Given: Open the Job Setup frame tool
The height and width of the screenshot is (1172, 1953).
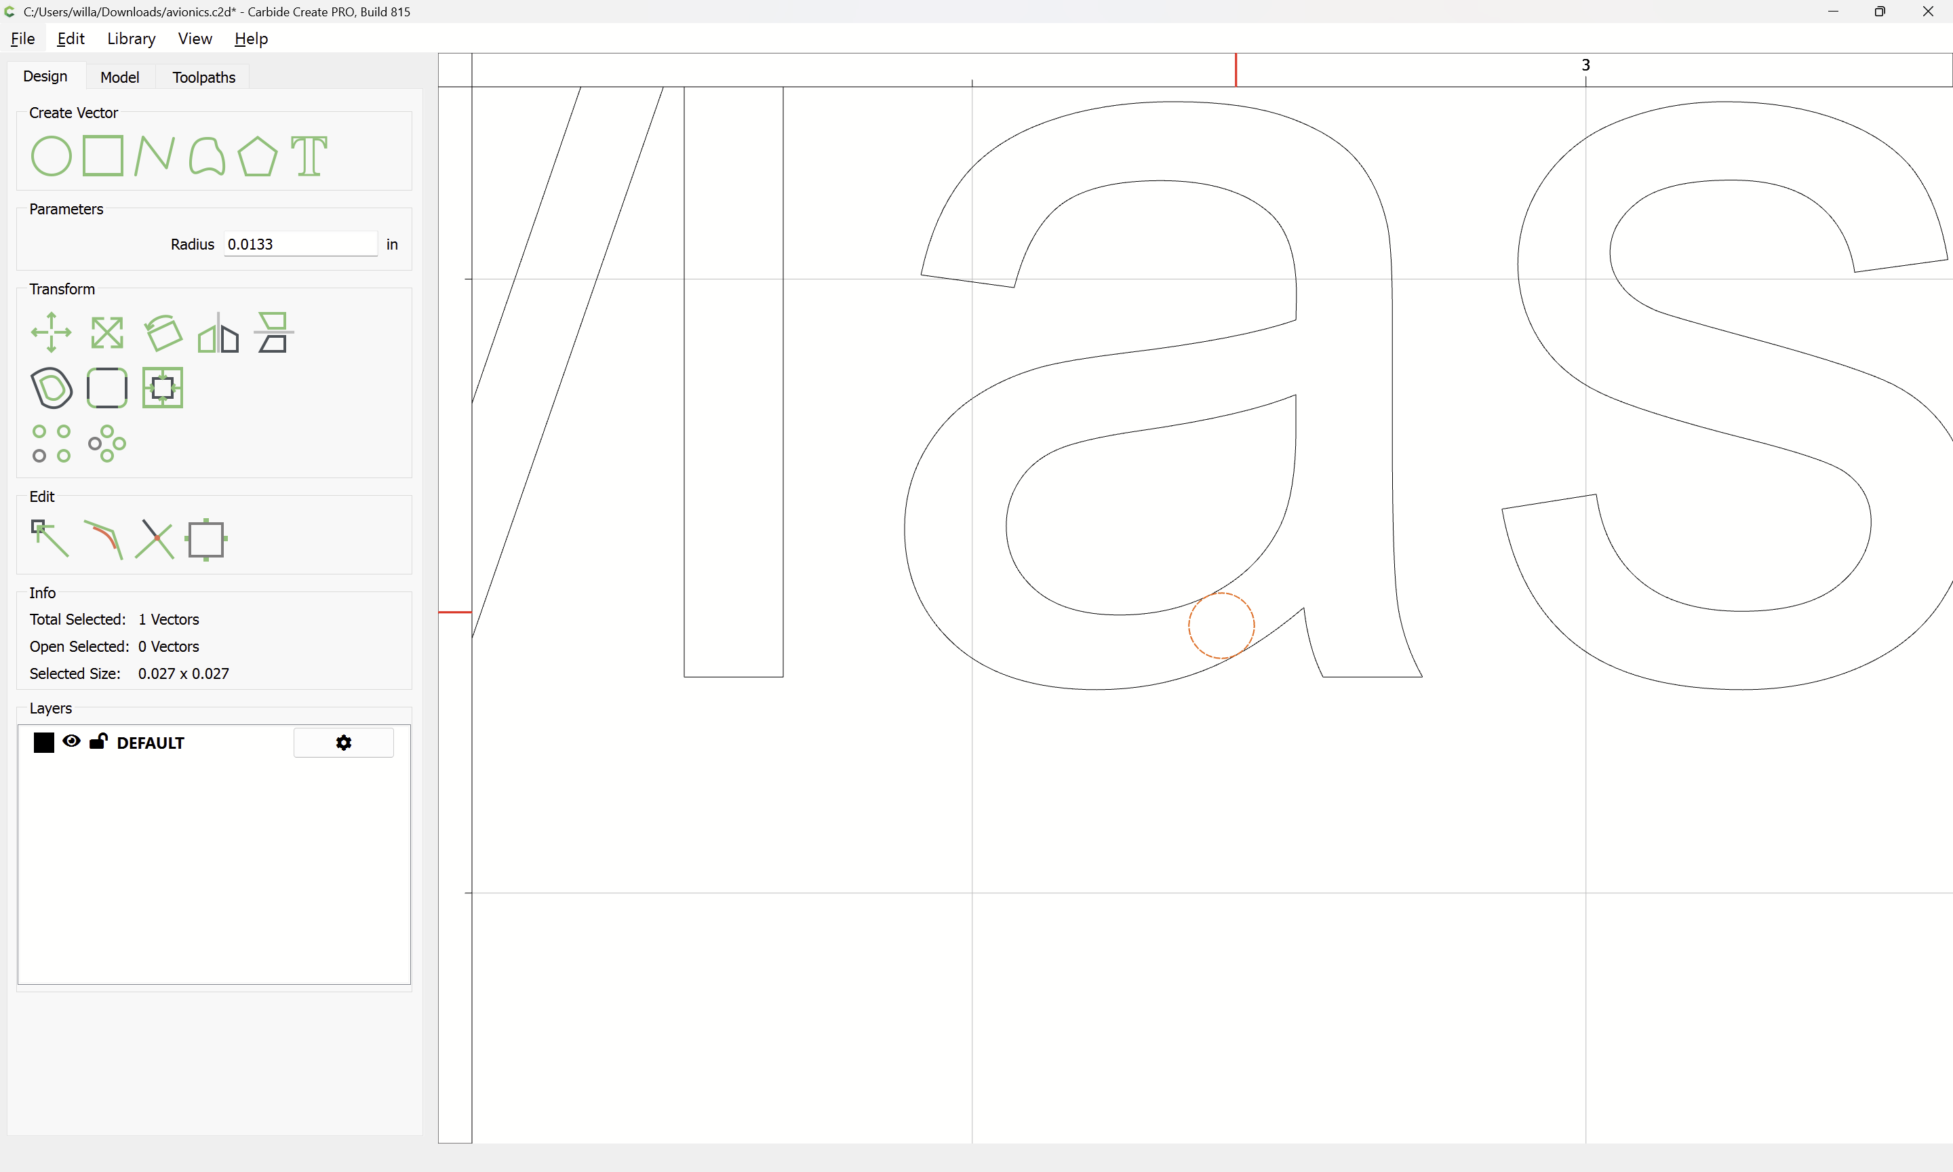Looking at the screenshot, I should 207,539.
